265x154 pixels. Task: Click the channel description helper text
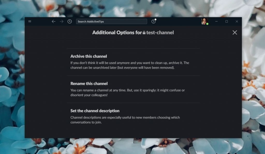tap(124, 120)
